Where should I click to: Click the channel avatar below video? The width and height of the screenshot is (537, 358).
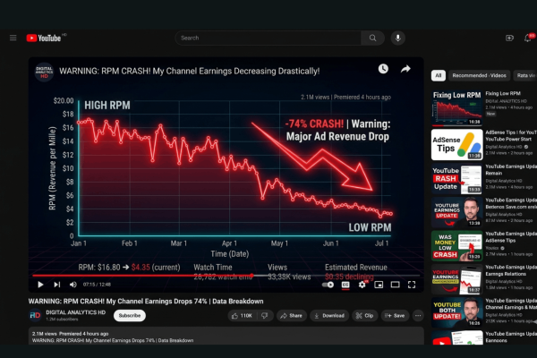click(x=35, y=315)
